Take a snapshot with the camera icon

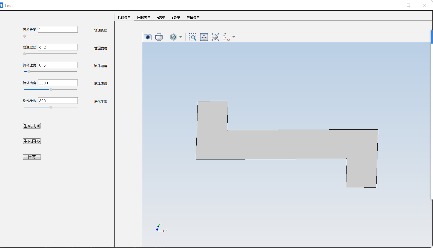click(x=148, y=37)
